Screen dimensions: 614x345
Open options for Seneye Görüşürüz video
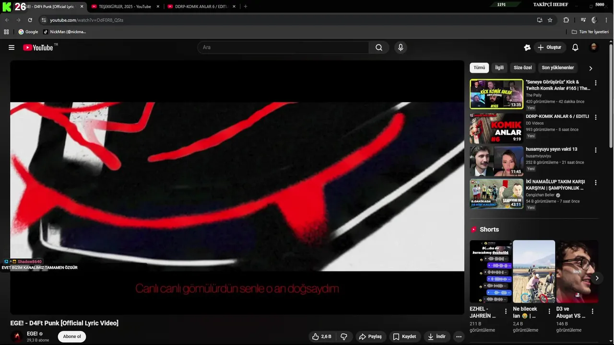[x=596, y=83]
